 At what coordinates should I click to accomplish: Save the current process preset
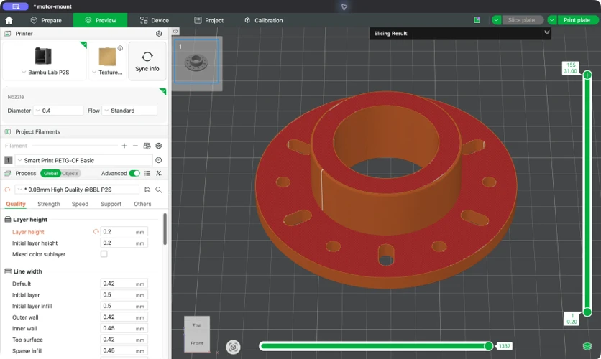tap(147, 190)
